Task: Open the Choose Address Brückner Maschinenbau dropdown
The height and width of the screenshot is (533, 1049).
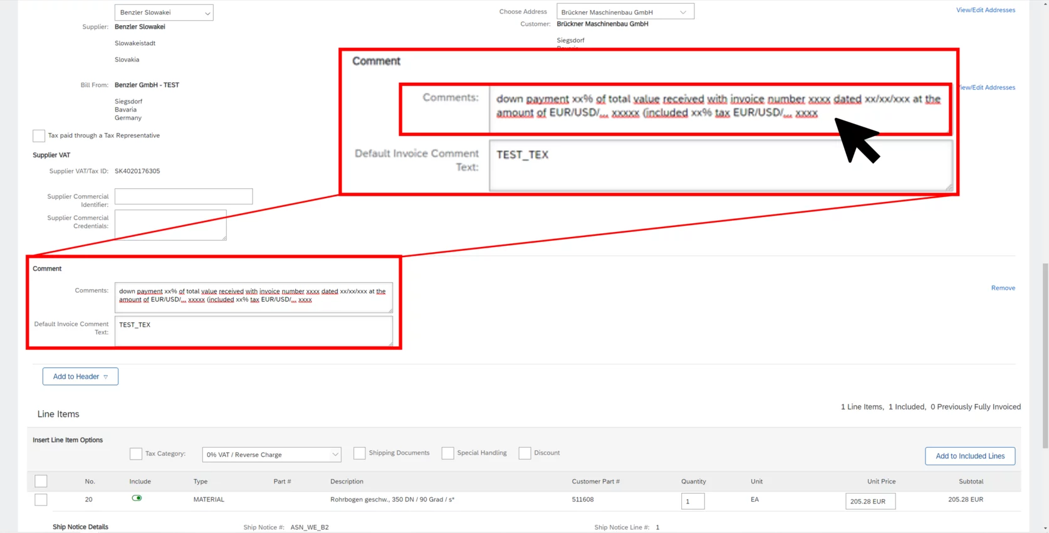Action: (625, 12)
